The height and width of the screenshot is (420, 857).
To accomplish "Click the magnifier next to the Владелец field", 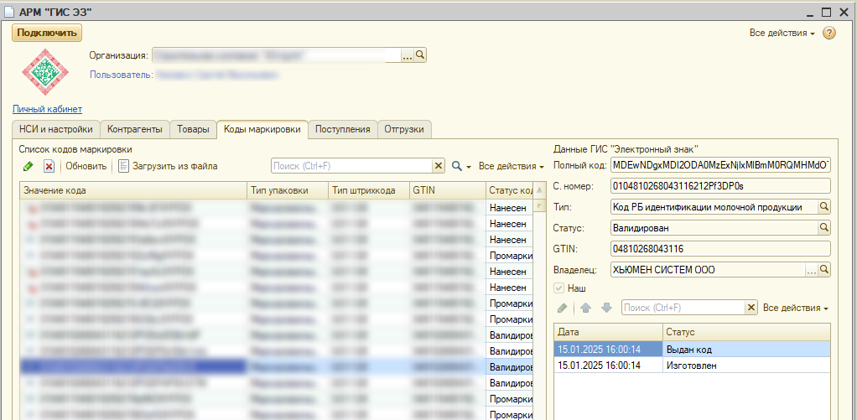I will pos(823,270).
